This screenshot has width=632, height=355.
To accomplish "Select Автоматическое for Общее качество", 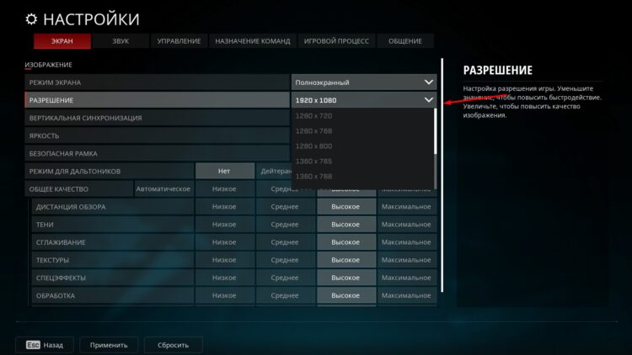I will [163, 188].
